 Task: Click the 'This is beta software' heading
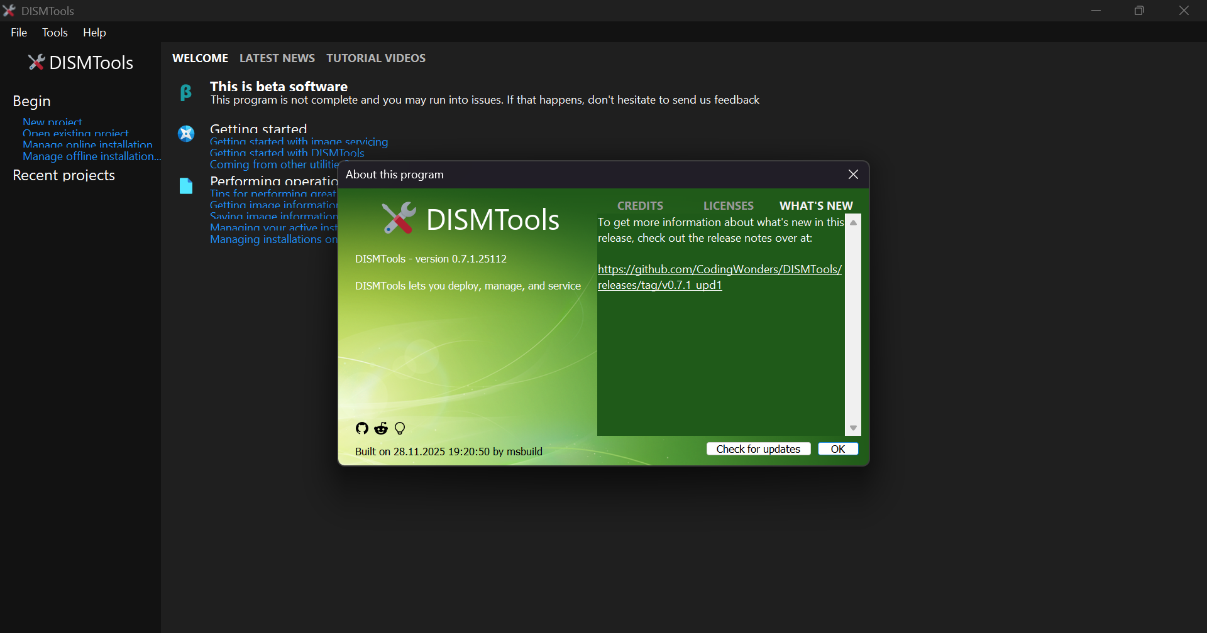point(278,86)
